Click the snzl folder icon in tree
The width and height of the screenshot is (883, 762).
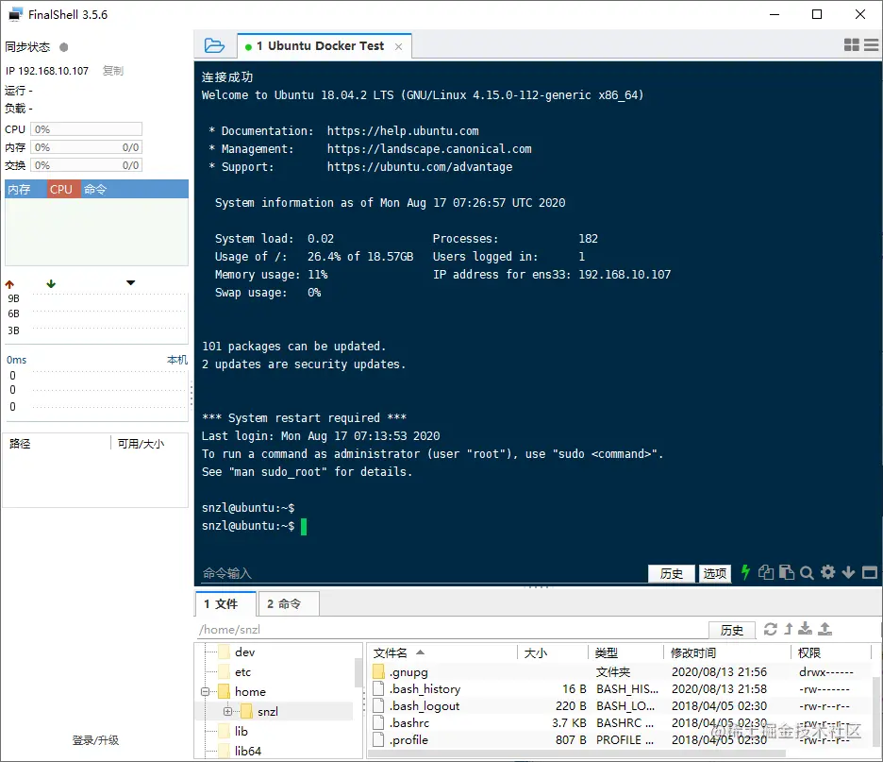[x=246, y=711]
